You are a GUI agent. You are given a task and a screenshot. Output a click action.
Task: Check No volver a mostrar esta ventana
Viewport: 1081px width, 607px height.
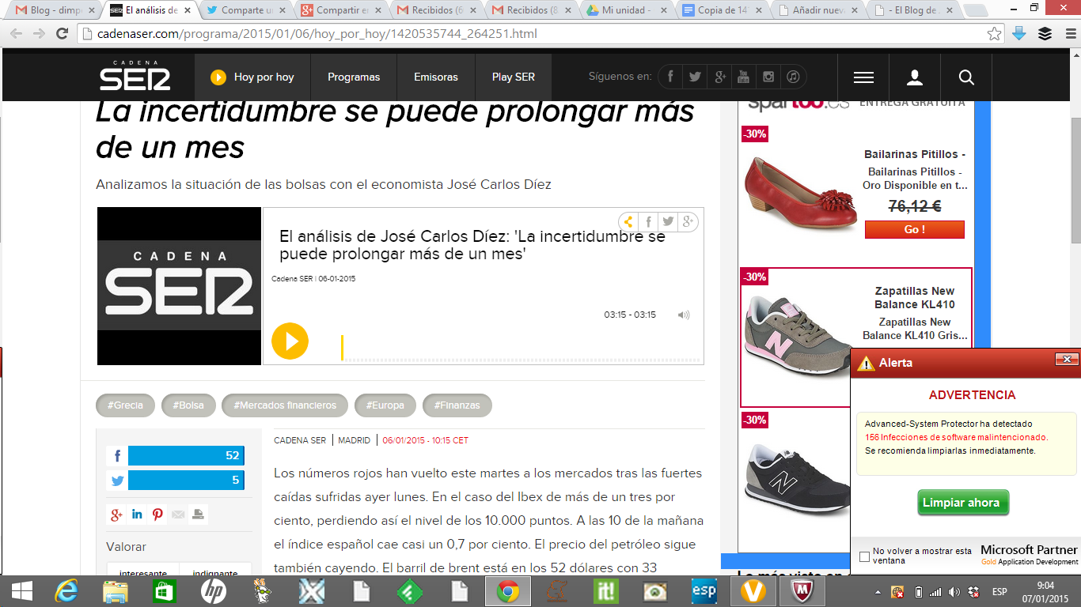coord(864,556)
